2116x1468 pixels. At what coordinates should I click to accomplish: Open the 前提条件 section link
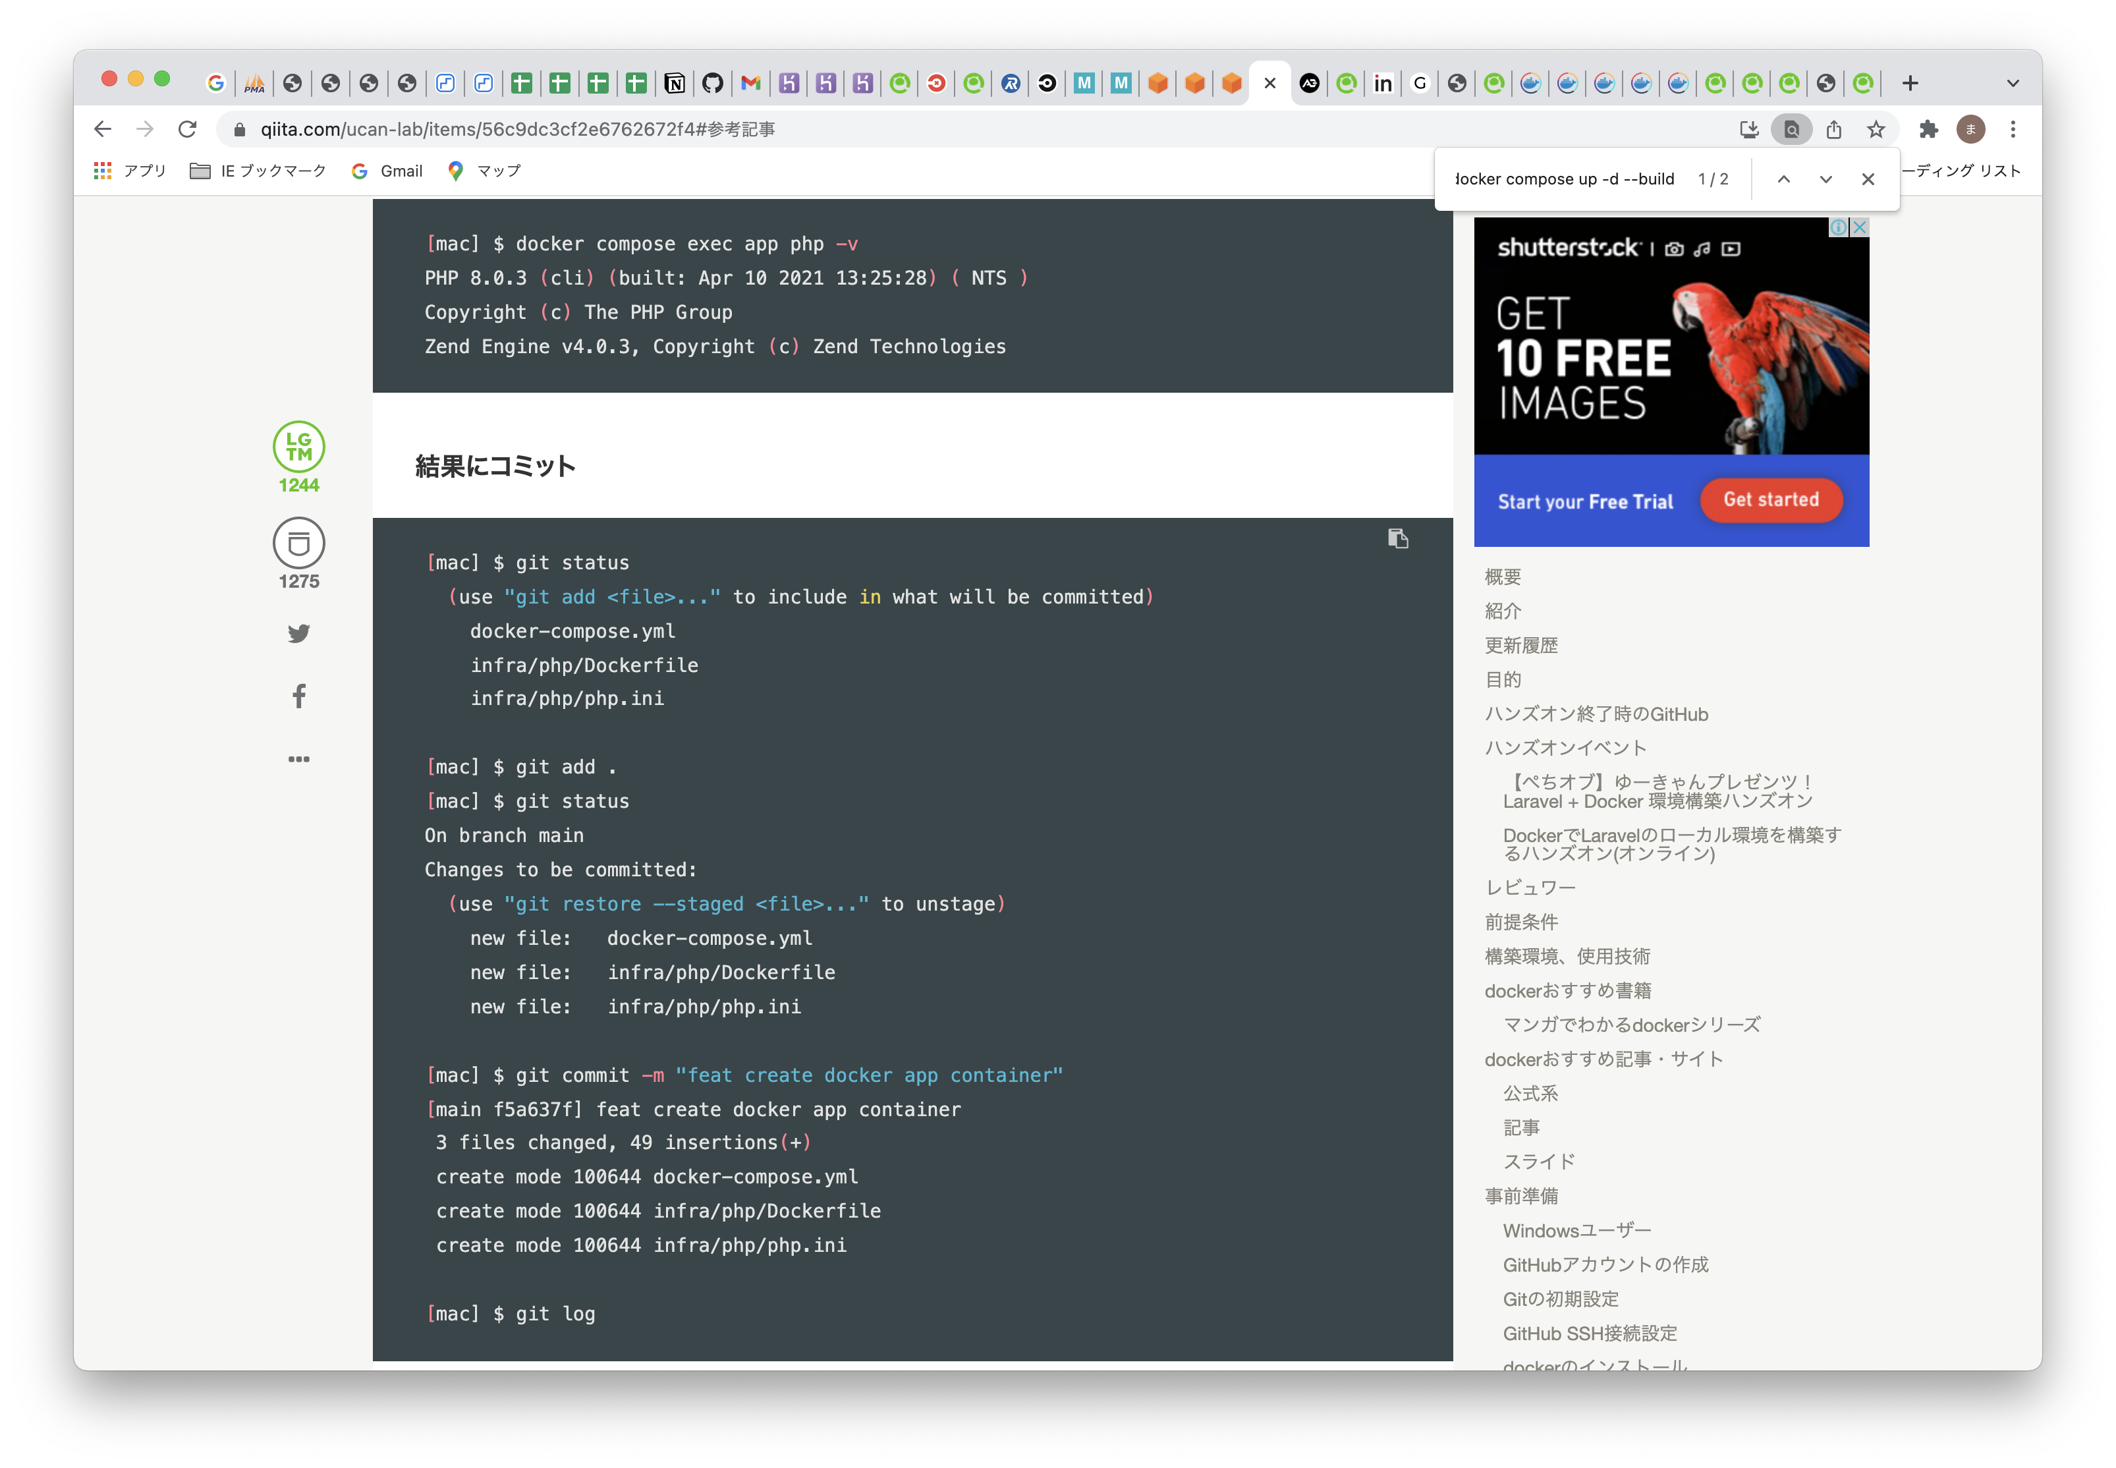pyautogui.click(x=1522, y=922)
